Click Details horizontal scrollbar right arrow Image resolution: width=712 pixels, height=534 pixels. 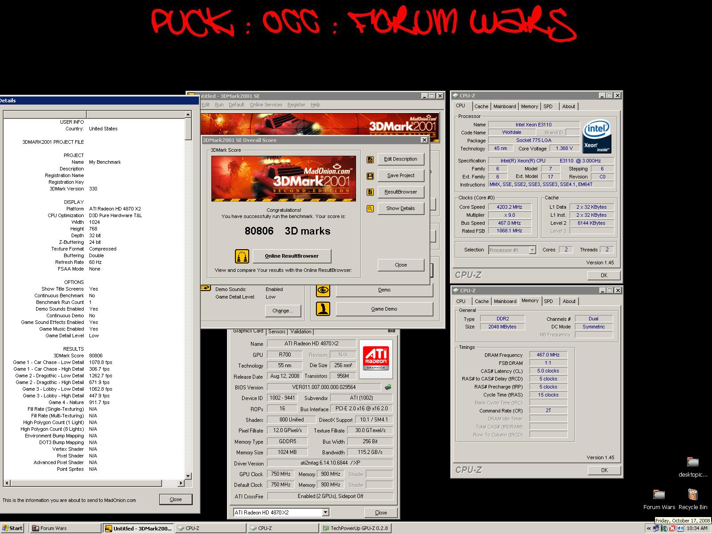click(x=181, y=483)
